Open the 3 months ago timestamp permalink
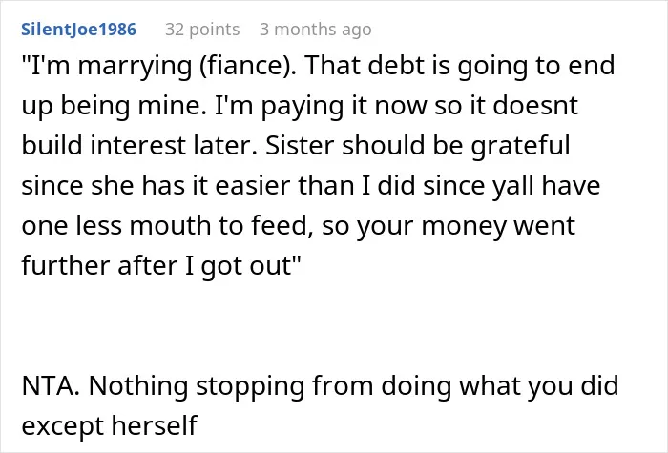Viewport: 668px width, 453px height. 316,30
